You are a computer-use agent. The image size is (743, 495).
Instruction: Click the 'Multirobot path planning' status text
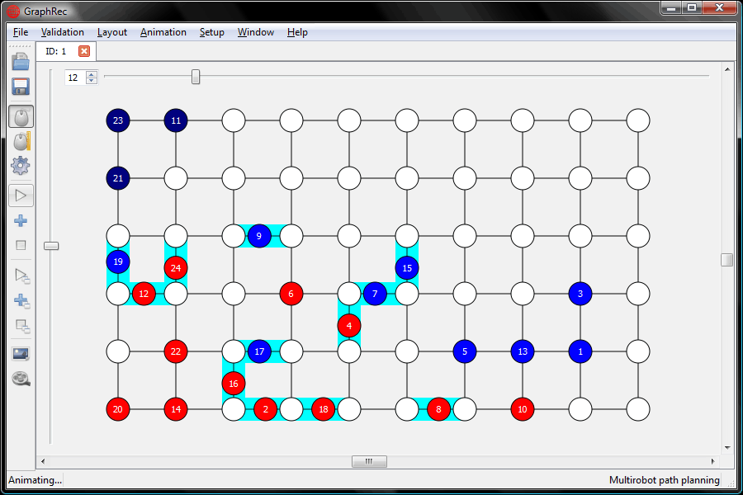coord(665,480)
